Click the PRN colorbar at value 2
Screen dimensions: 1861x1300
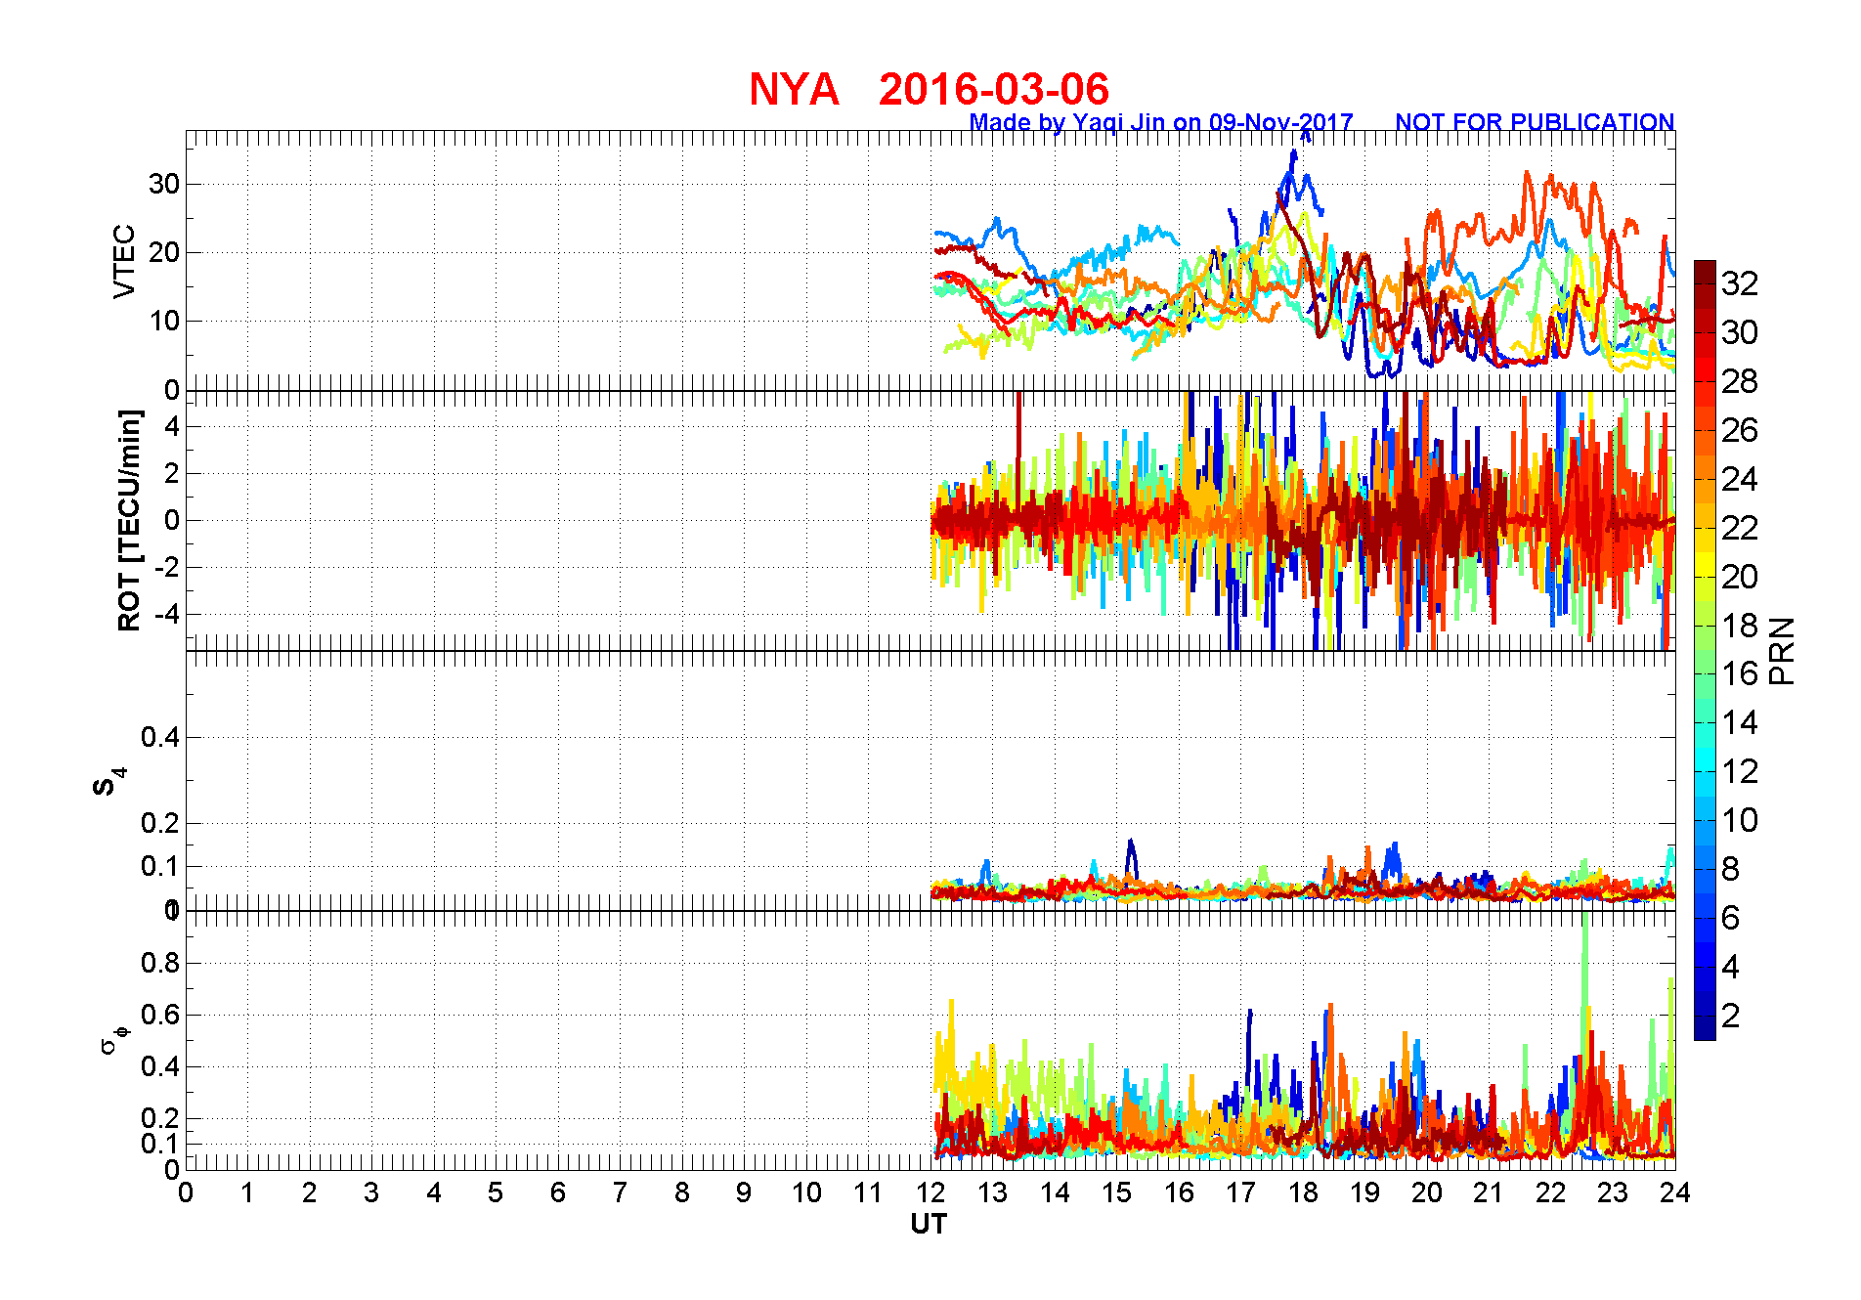pos(1705,1016)
